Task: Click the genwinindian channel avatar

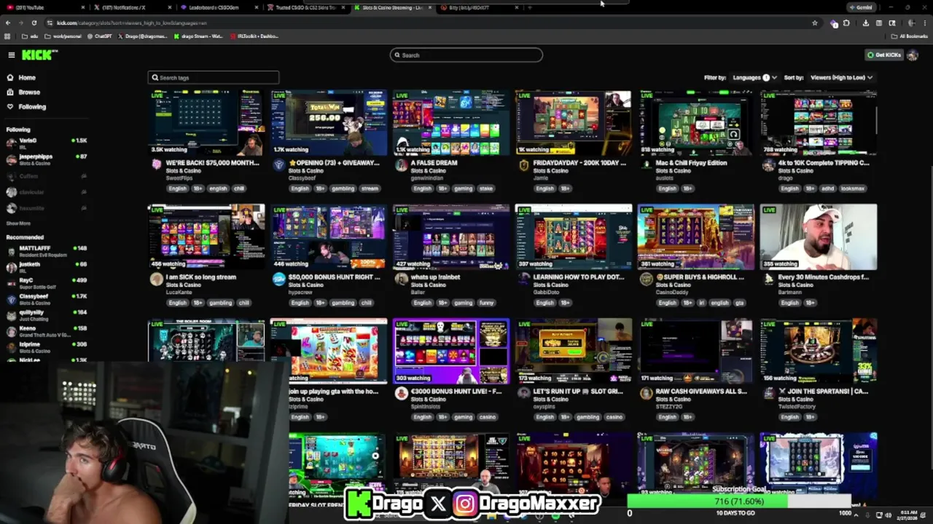Action: click(401, 165)
